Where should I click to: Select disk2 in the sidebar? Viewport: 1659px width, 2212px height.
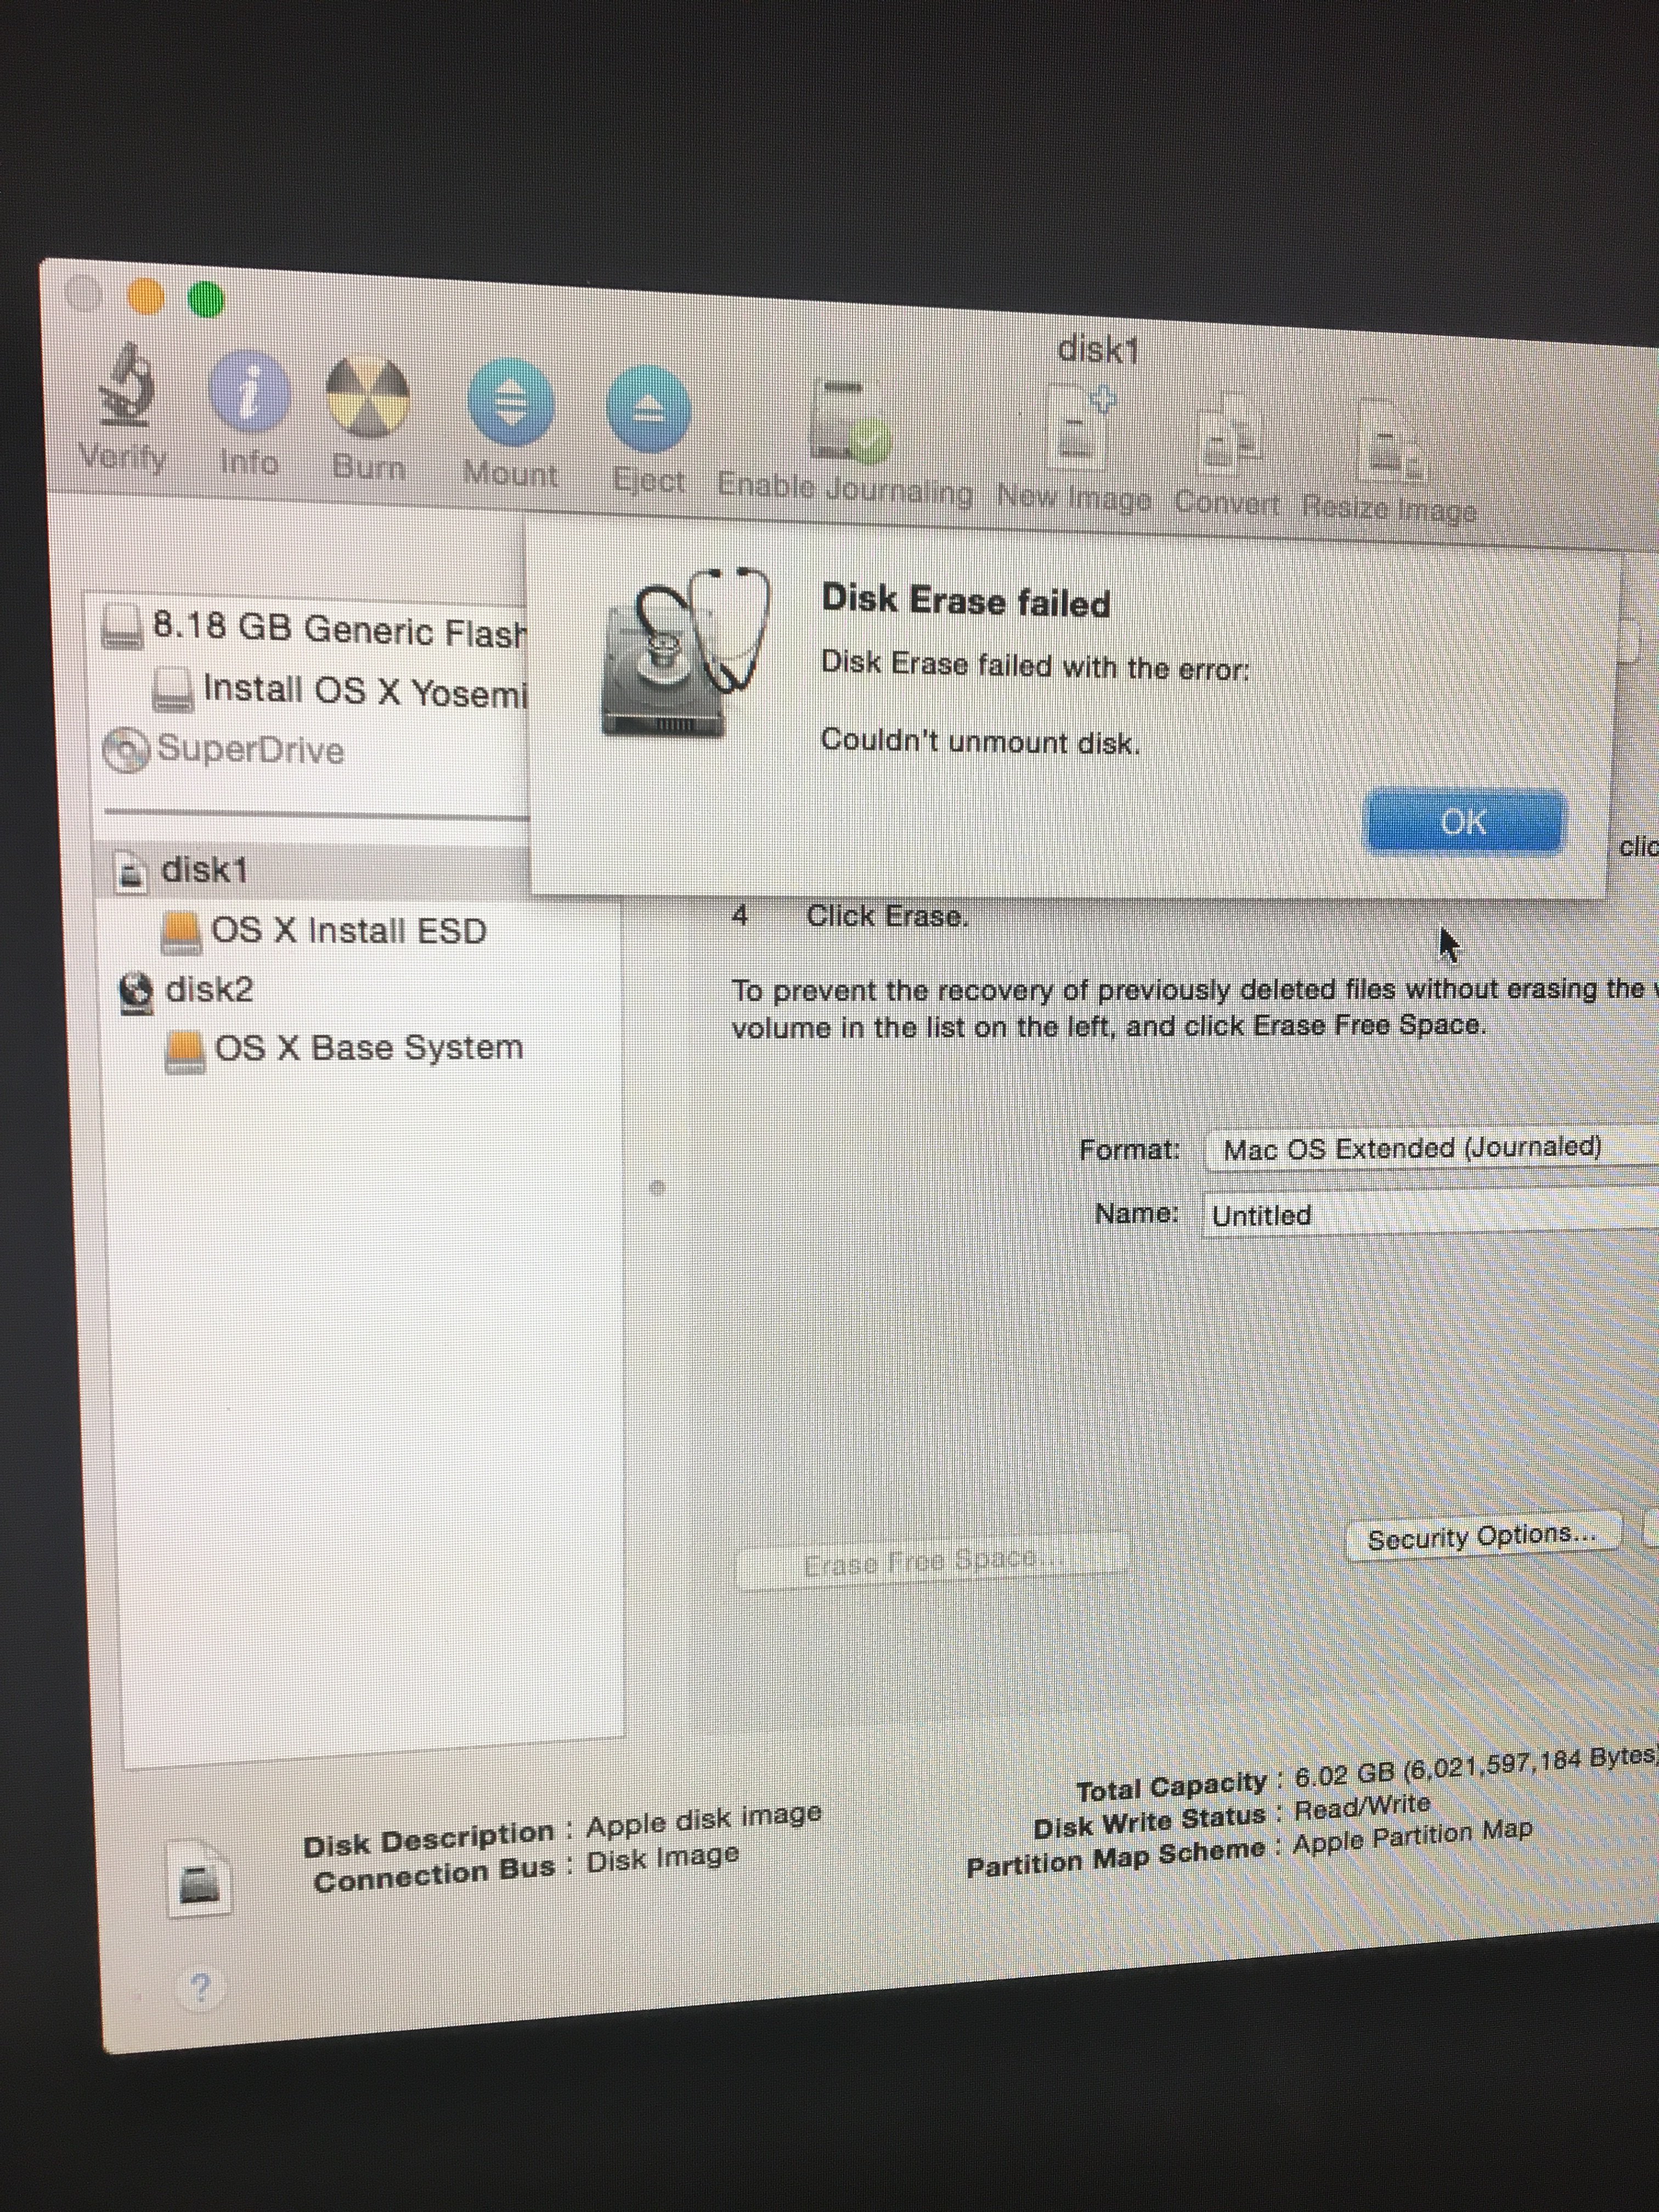[x=186, y=990]
